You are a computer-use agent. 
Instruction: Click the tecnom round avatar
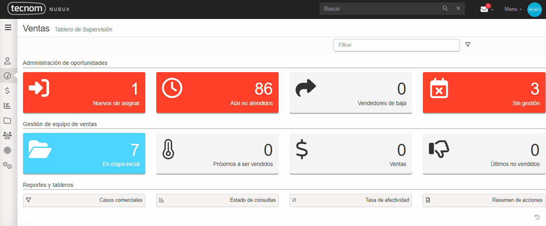(535, 9)
